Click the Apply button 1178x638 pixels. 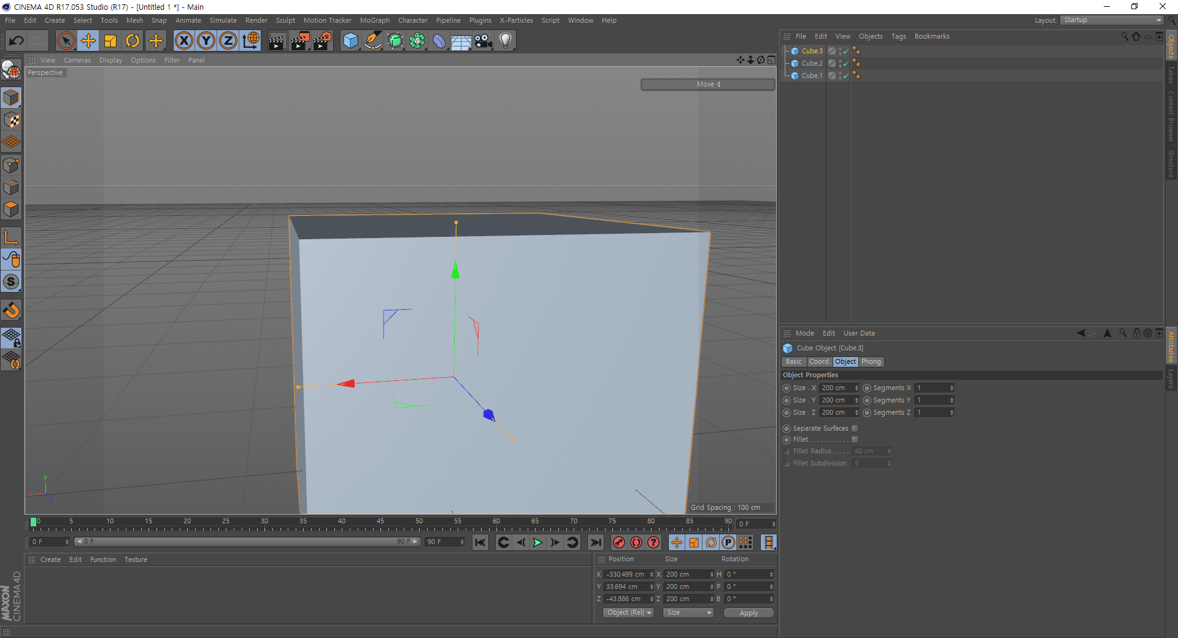pyautogui.click(x=749, y=613)
